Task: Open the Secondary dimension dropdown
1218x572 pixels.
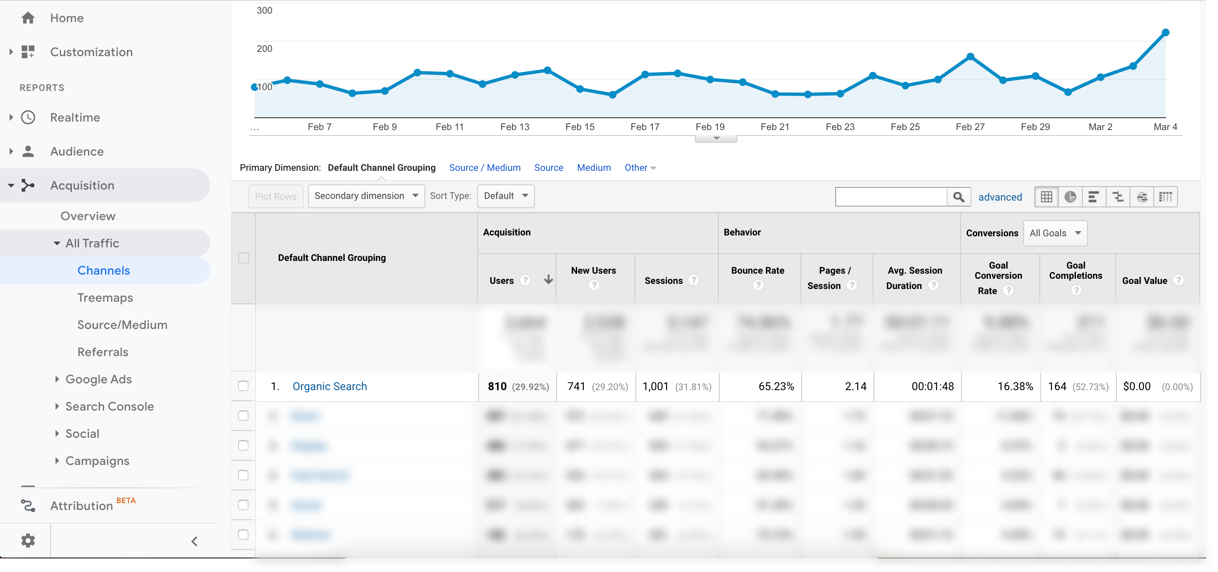Action: 366,196
